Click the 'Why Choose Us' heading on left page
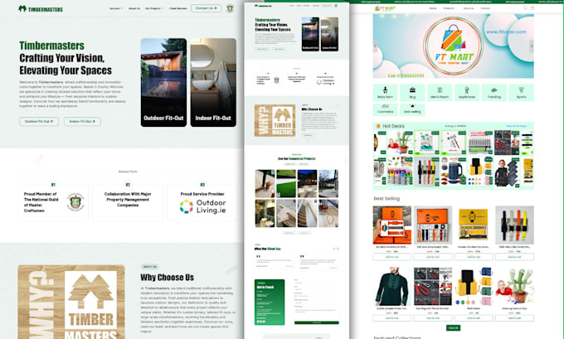 pyautogui.click(x=168, y=277)
